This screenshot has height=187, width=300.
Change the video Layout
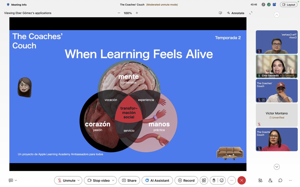[x=289, y=4]
